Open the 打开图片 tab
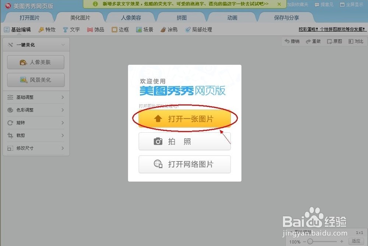This screenshot has height=246, width=368. (29, 18)
